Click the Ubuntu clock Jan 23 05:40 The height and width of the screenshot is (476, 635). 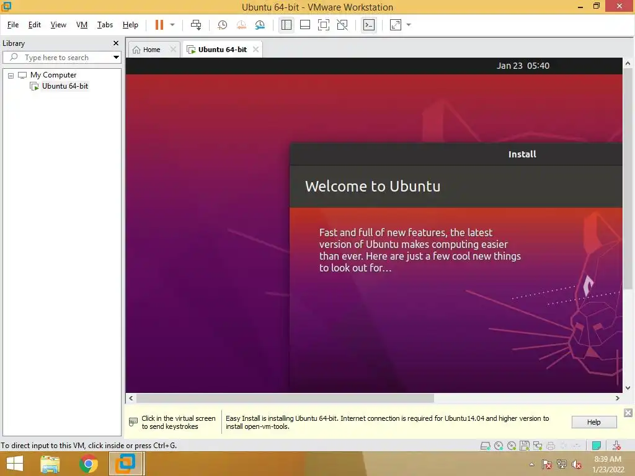click(x=523, y=66)
